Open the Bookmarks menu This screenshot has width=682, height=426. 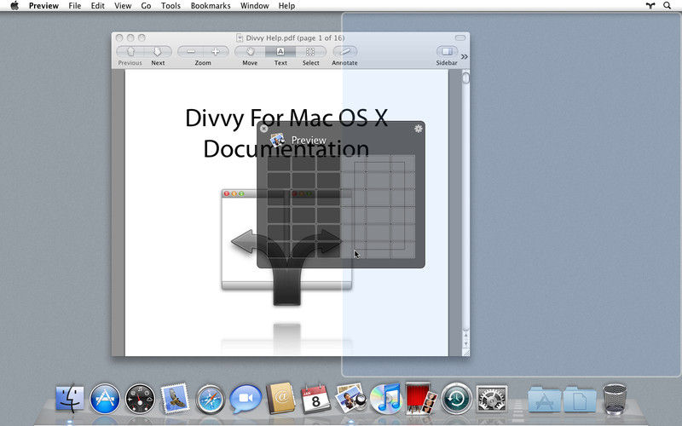tap(211, 6)
